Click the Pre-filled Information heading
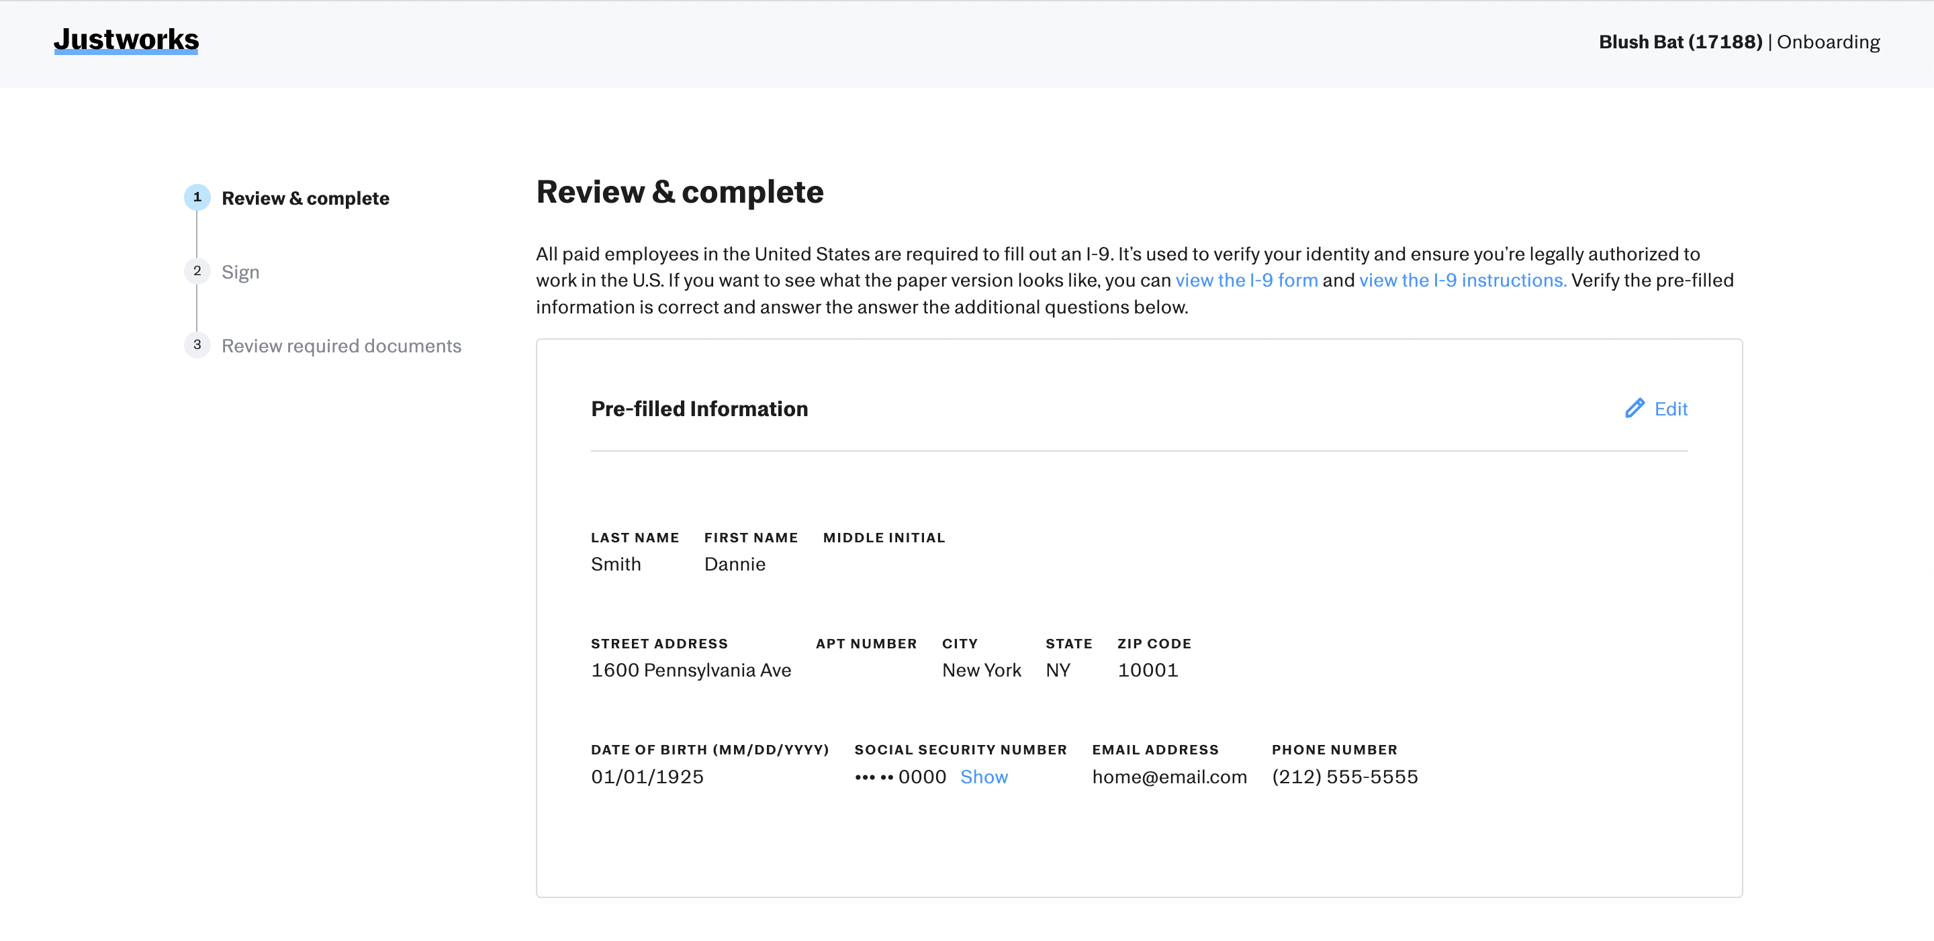The image size is (1934, 941). point(699,409)
